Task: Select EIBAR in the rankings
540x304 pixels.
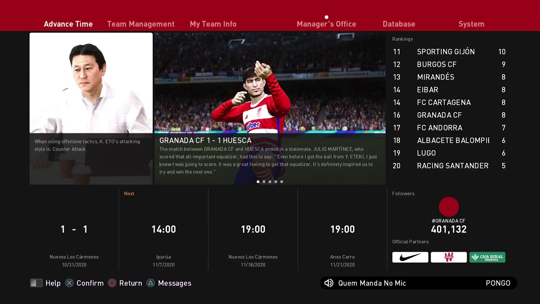Action: [x=449, y=90]
